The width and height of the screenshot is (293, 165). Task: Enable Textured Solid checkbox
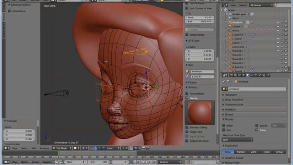tap(187, 93)
